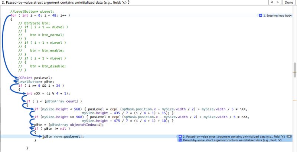Click the Done button
The width and height of the screenshot is (297, 152).
click(x=289, y=3)
